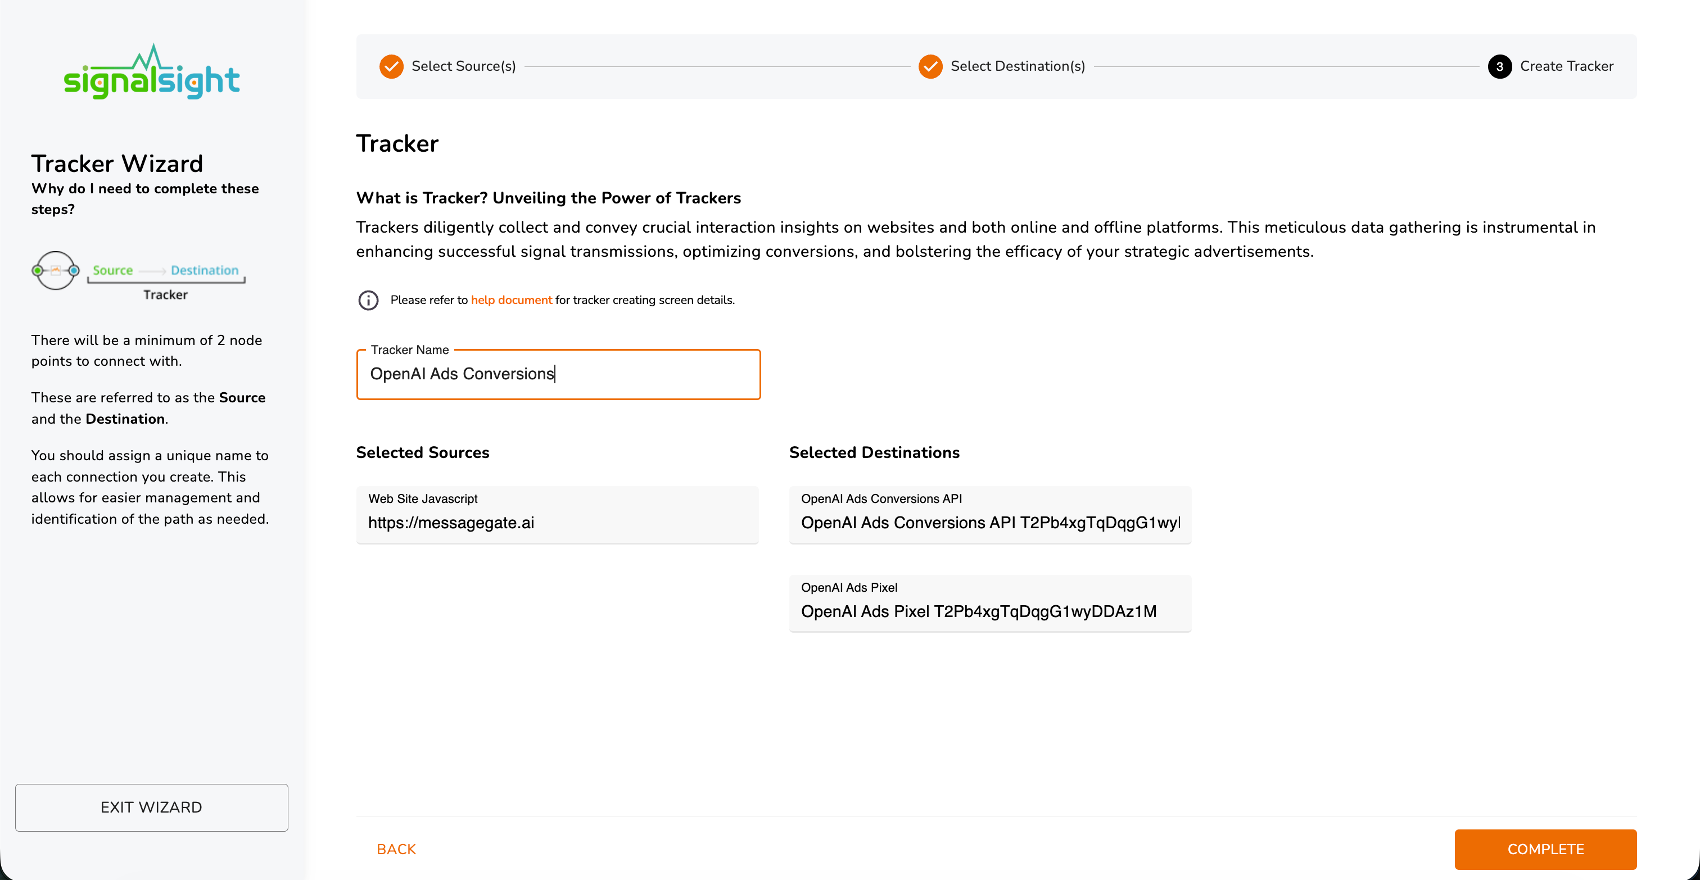Click the Source to Destination tracker diagram
Viewport: 1700px width, 880px height.
coord(139,276)
